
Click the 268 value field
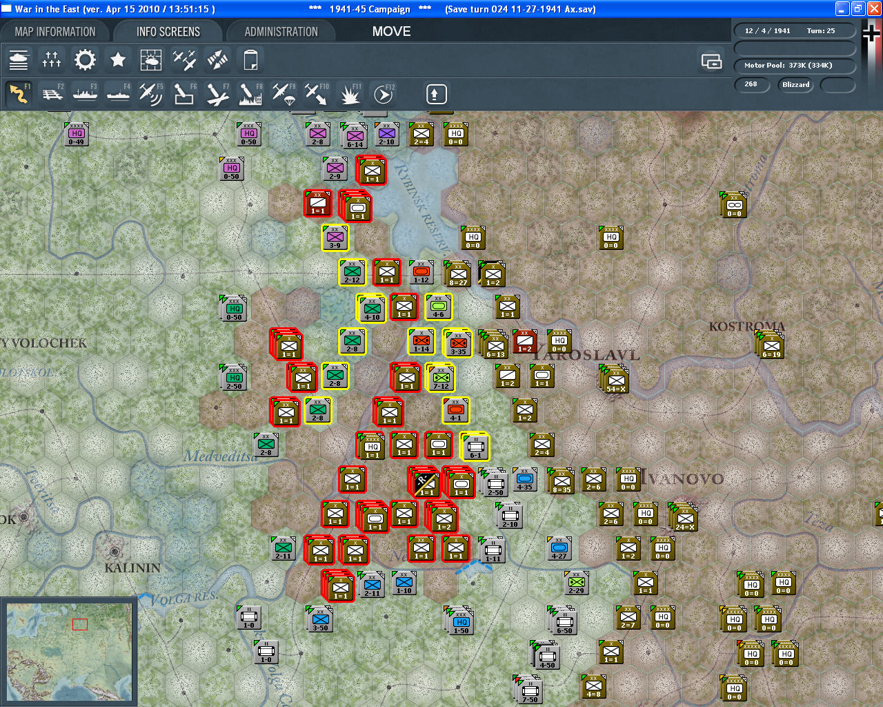click(751, 84)
